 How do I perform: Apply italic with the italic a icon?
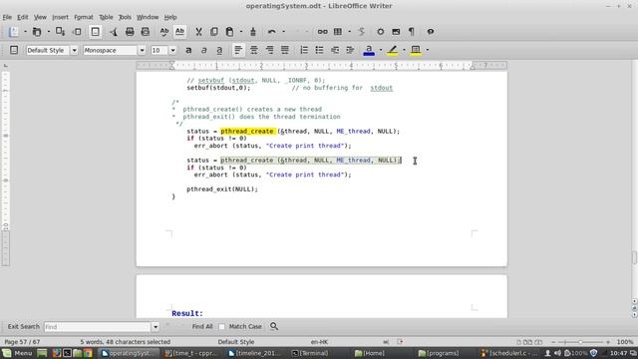(203, 50)
